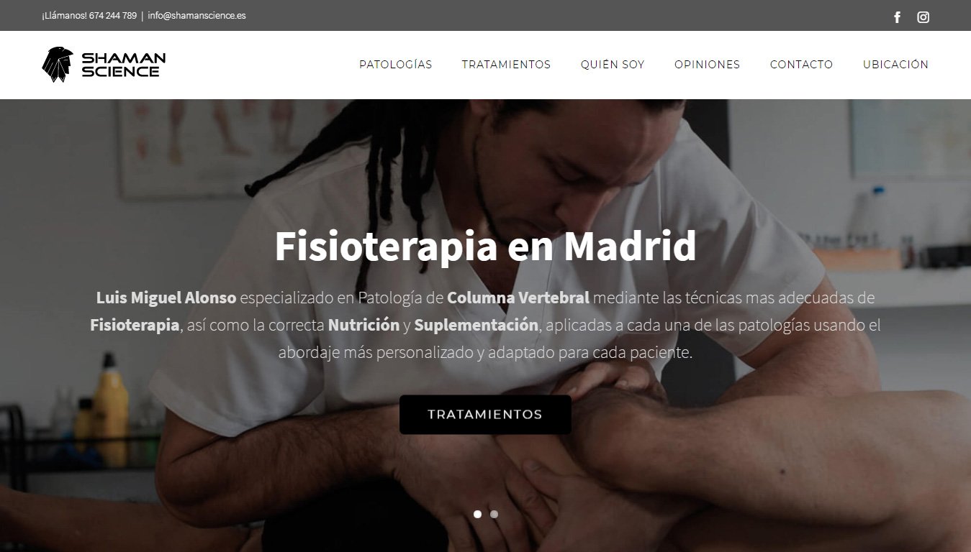Go to TRATAMIENTOS in the navigation bar
The height and width of the screenshot is (552, 971).
[x=506, y=65]
